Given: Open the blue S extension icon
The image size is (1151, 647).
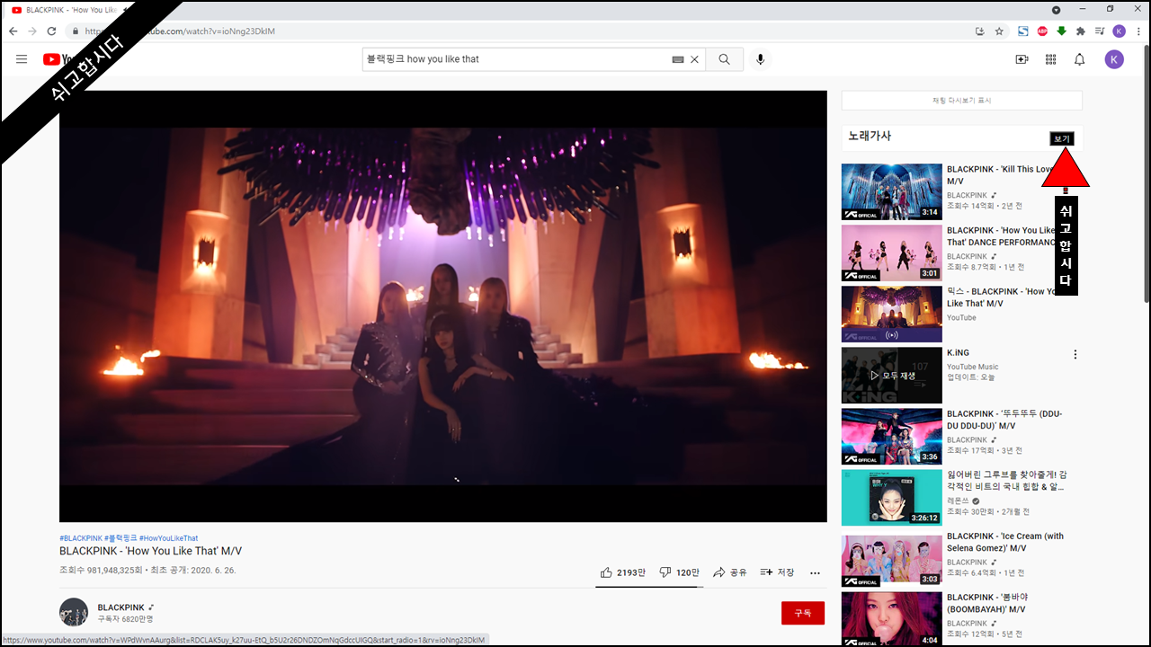Looking at the screenshot, I should coord(1023,31).
